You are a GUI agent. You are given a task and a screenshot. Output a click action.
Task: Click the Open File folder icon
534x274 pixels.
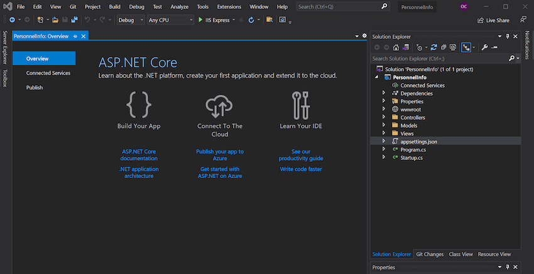[x=55, y=20]
